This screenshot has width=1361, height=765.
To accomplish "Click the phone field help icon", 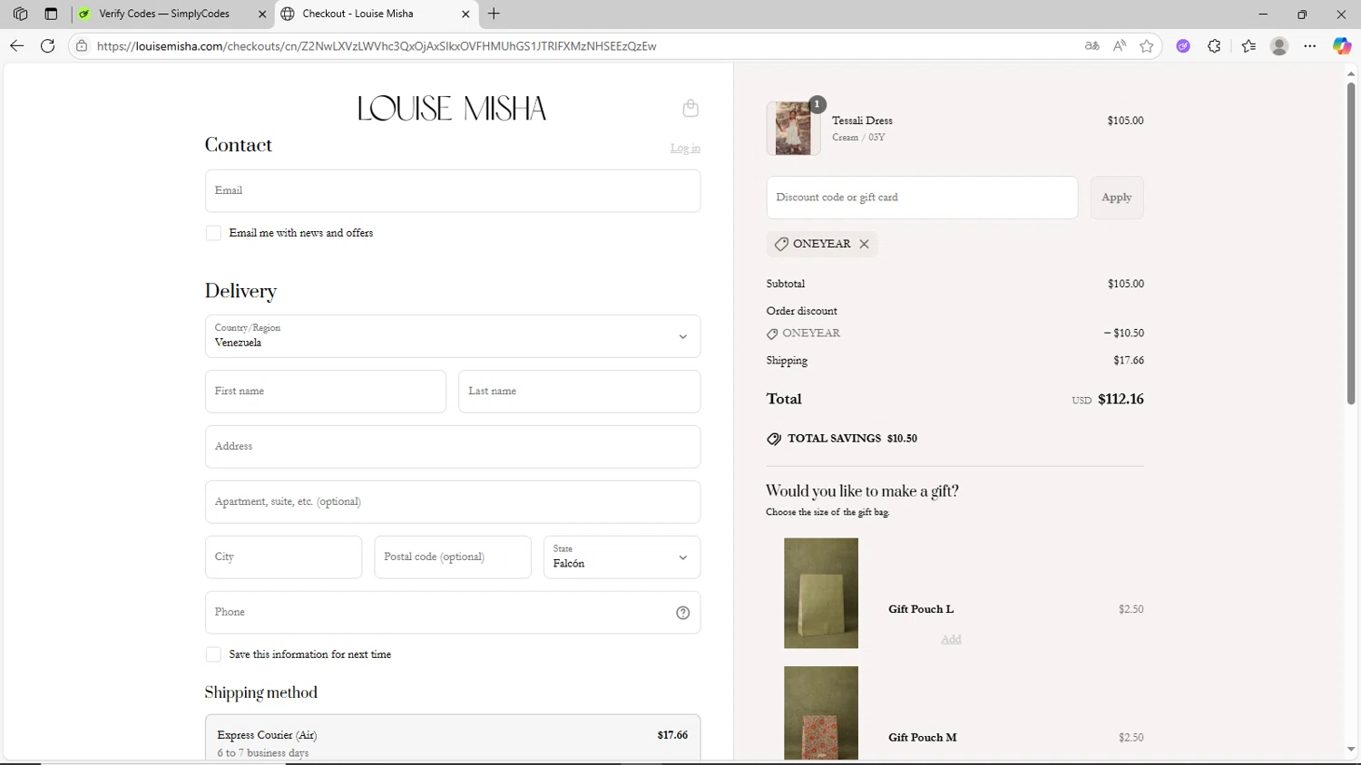I will pos(683,613).
